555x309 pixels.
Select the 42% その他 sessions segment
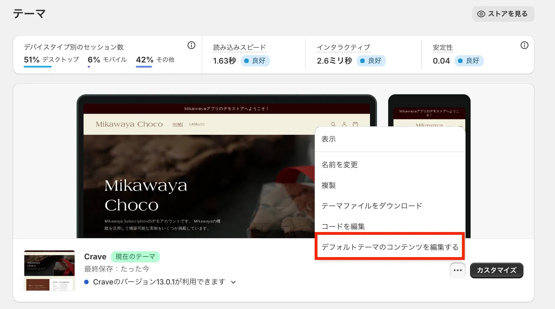(155, 60)
